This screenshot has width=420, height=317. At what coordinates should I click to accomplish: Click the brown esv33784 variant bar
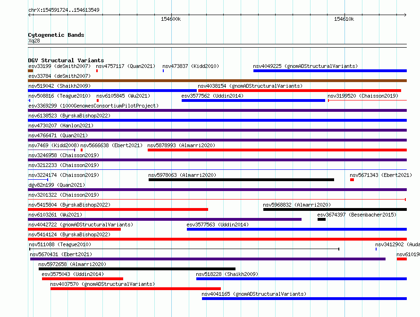(x=217, y=81)
